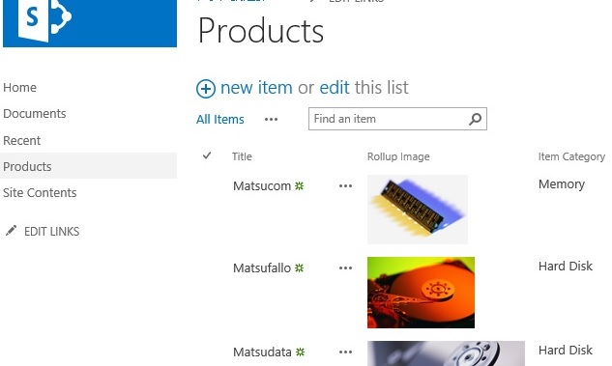Click Rollup Image column header

[x=398, y=156]
